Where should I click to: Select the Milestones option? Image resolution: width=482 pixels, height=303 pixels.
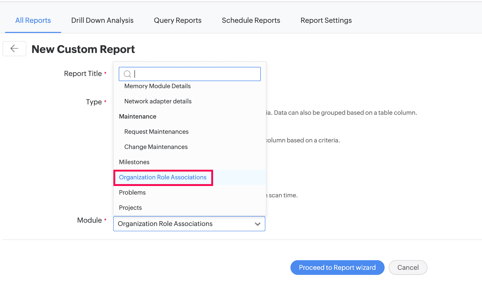(134, 162)
